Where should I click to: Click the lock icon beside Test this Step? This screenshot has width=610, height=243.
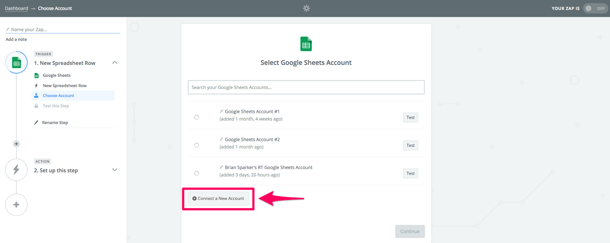36,106
